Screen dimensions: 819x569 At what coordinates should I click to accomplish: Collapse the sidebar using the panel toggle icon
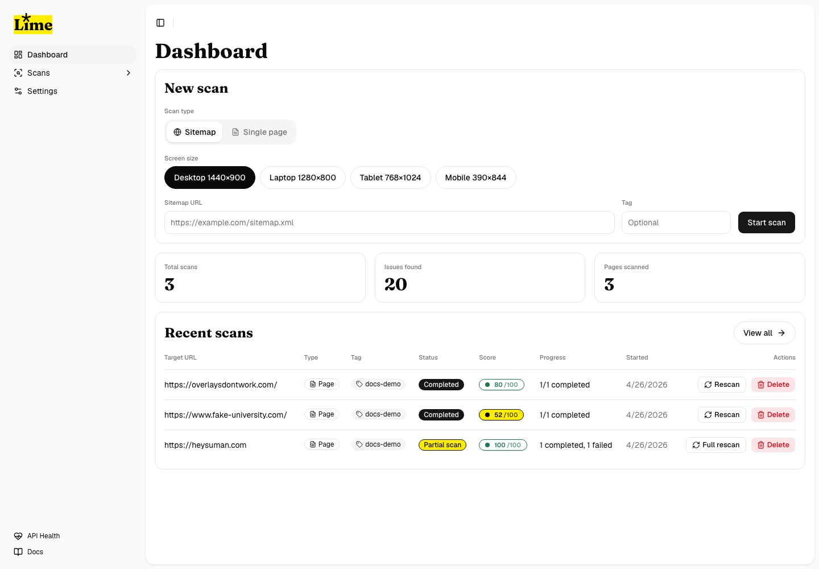point(160,23)
